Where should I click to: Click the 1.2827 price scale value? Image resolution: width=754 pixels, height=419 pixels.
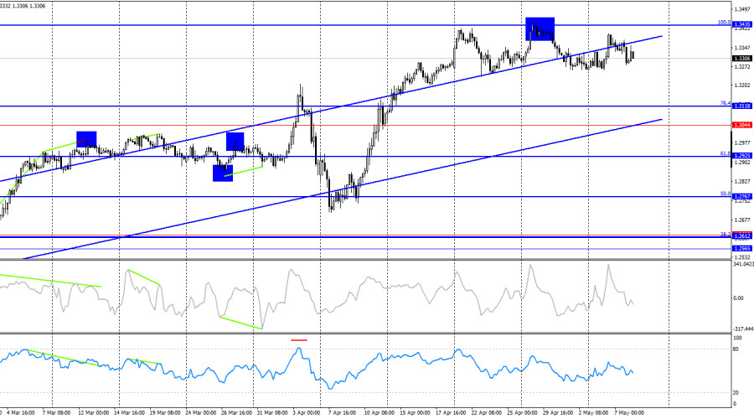742,181
